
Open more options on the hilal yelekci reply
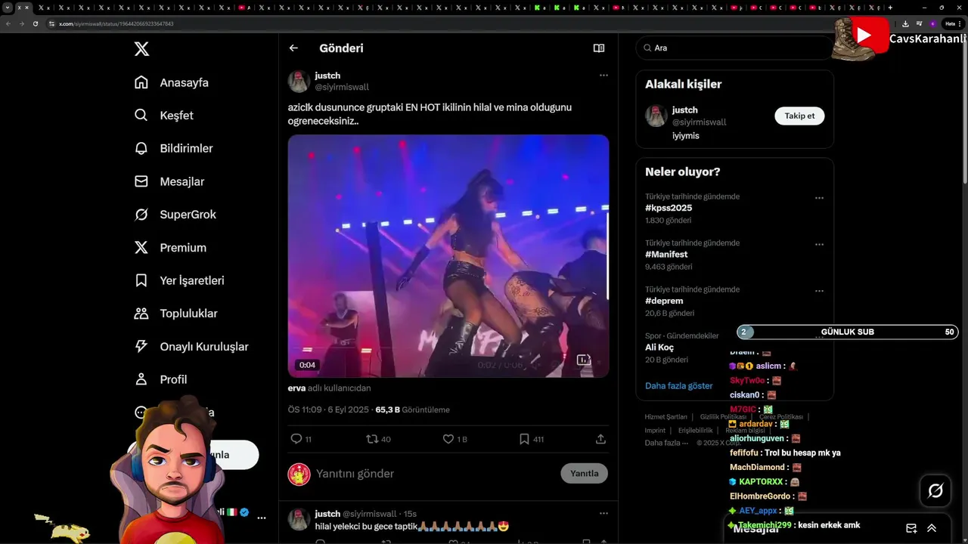pos(603,513)
